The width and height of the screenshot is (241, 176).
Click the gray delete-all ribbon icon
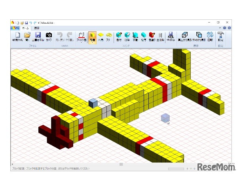[160, 37]
